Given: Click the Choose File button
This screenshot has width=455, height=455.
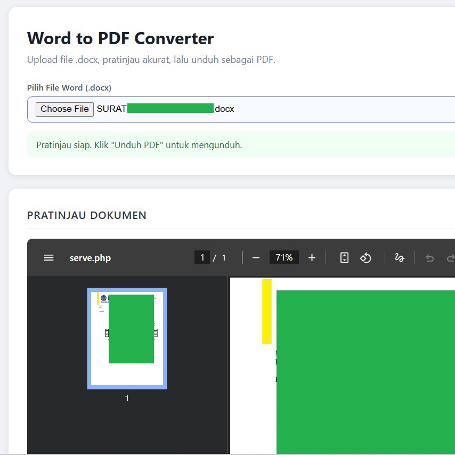Looking at the screenshot, I should point(64,109).
